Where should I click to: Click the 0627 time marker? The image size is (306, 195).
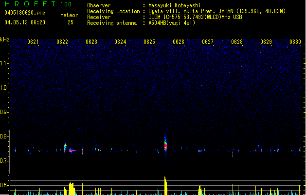[x=207, y=42]
